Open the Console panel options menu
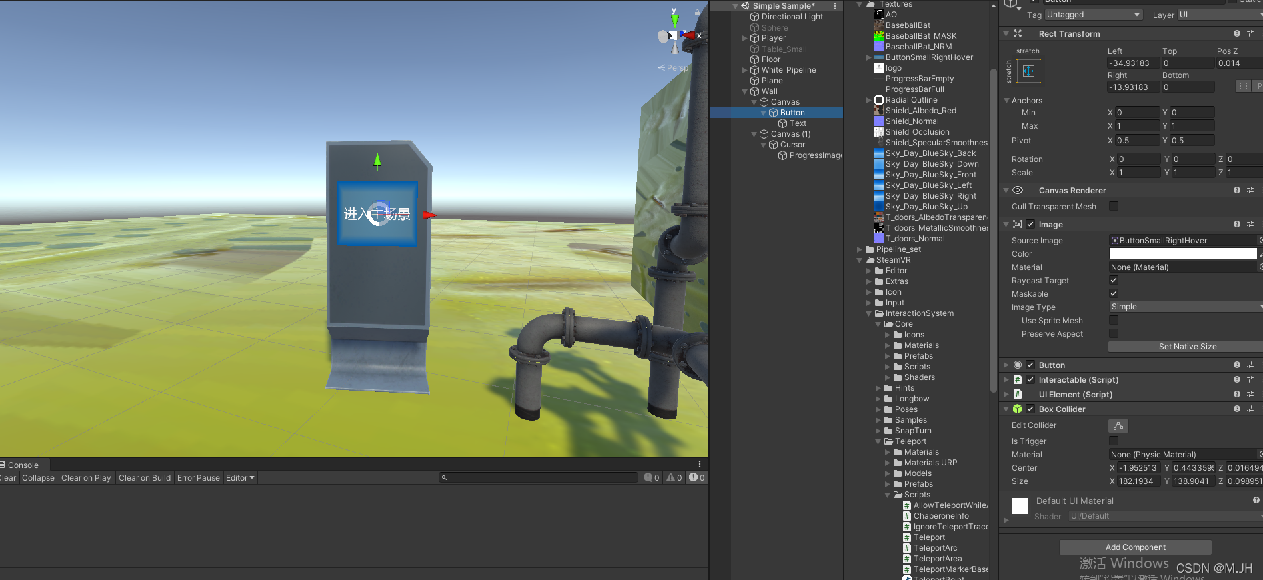The image size is (1263, 580). (x=700, y=464)
